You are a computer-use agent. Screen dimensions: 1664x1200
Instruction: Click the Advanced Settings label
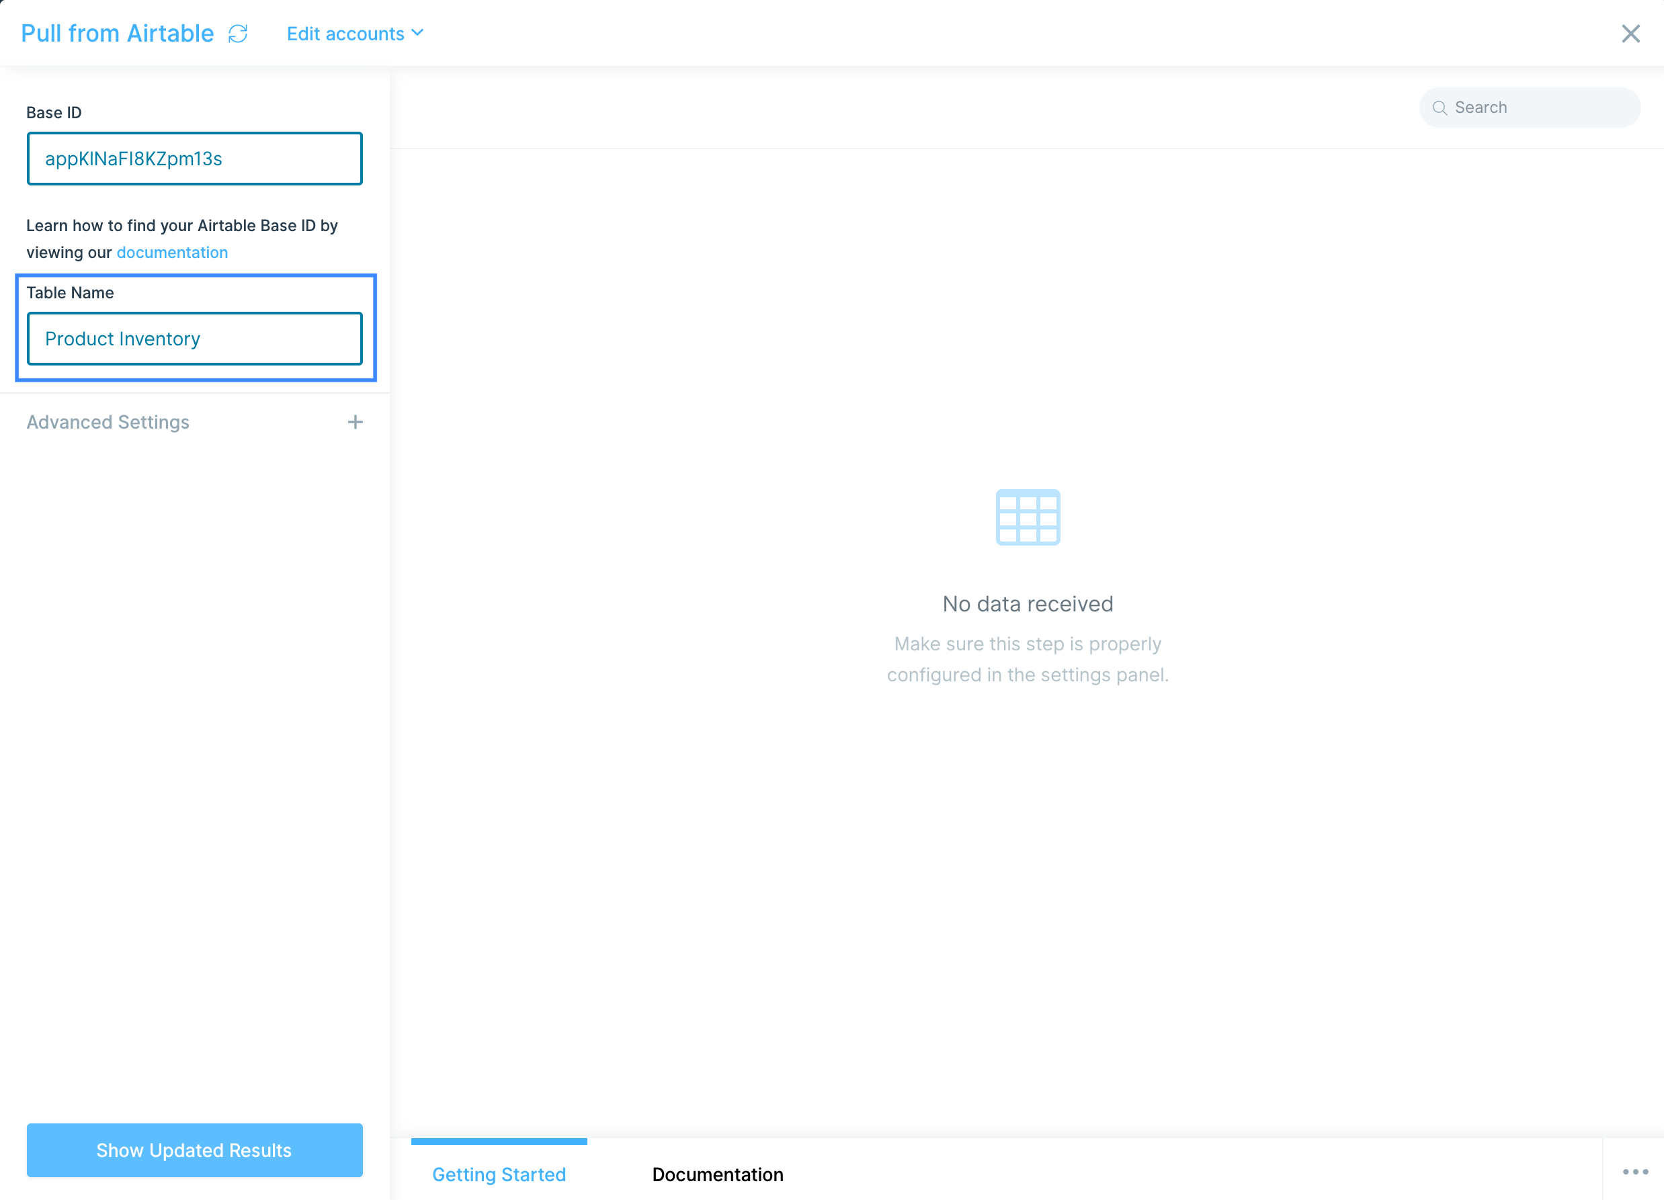(108, 422)
